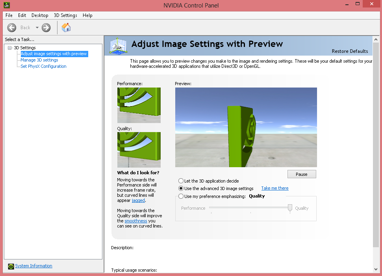Open the System Information link
Viewport: 382px width, 276px height.
33,266
